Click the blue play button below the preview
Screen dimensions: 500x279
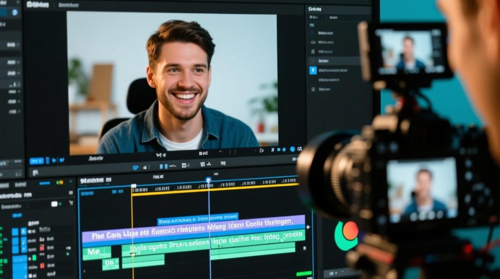[54, 160]
